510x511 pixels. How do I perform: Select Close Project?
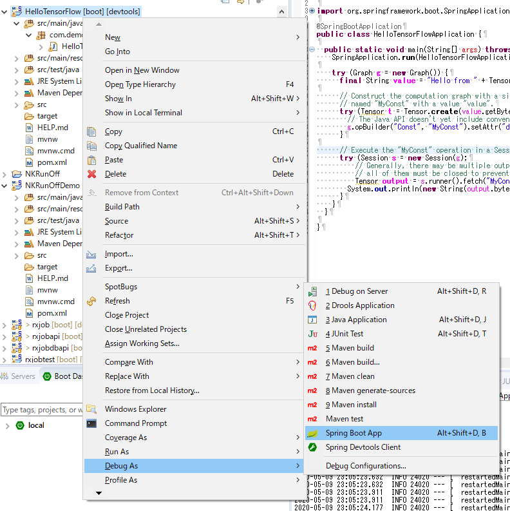(194, 315)
